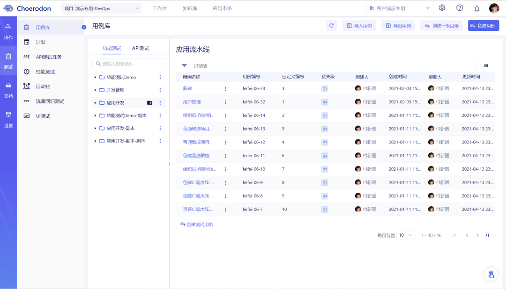Viewport: 506px width, 289px height.
Task: Switch to the API测试 tab
Action: 141,48
